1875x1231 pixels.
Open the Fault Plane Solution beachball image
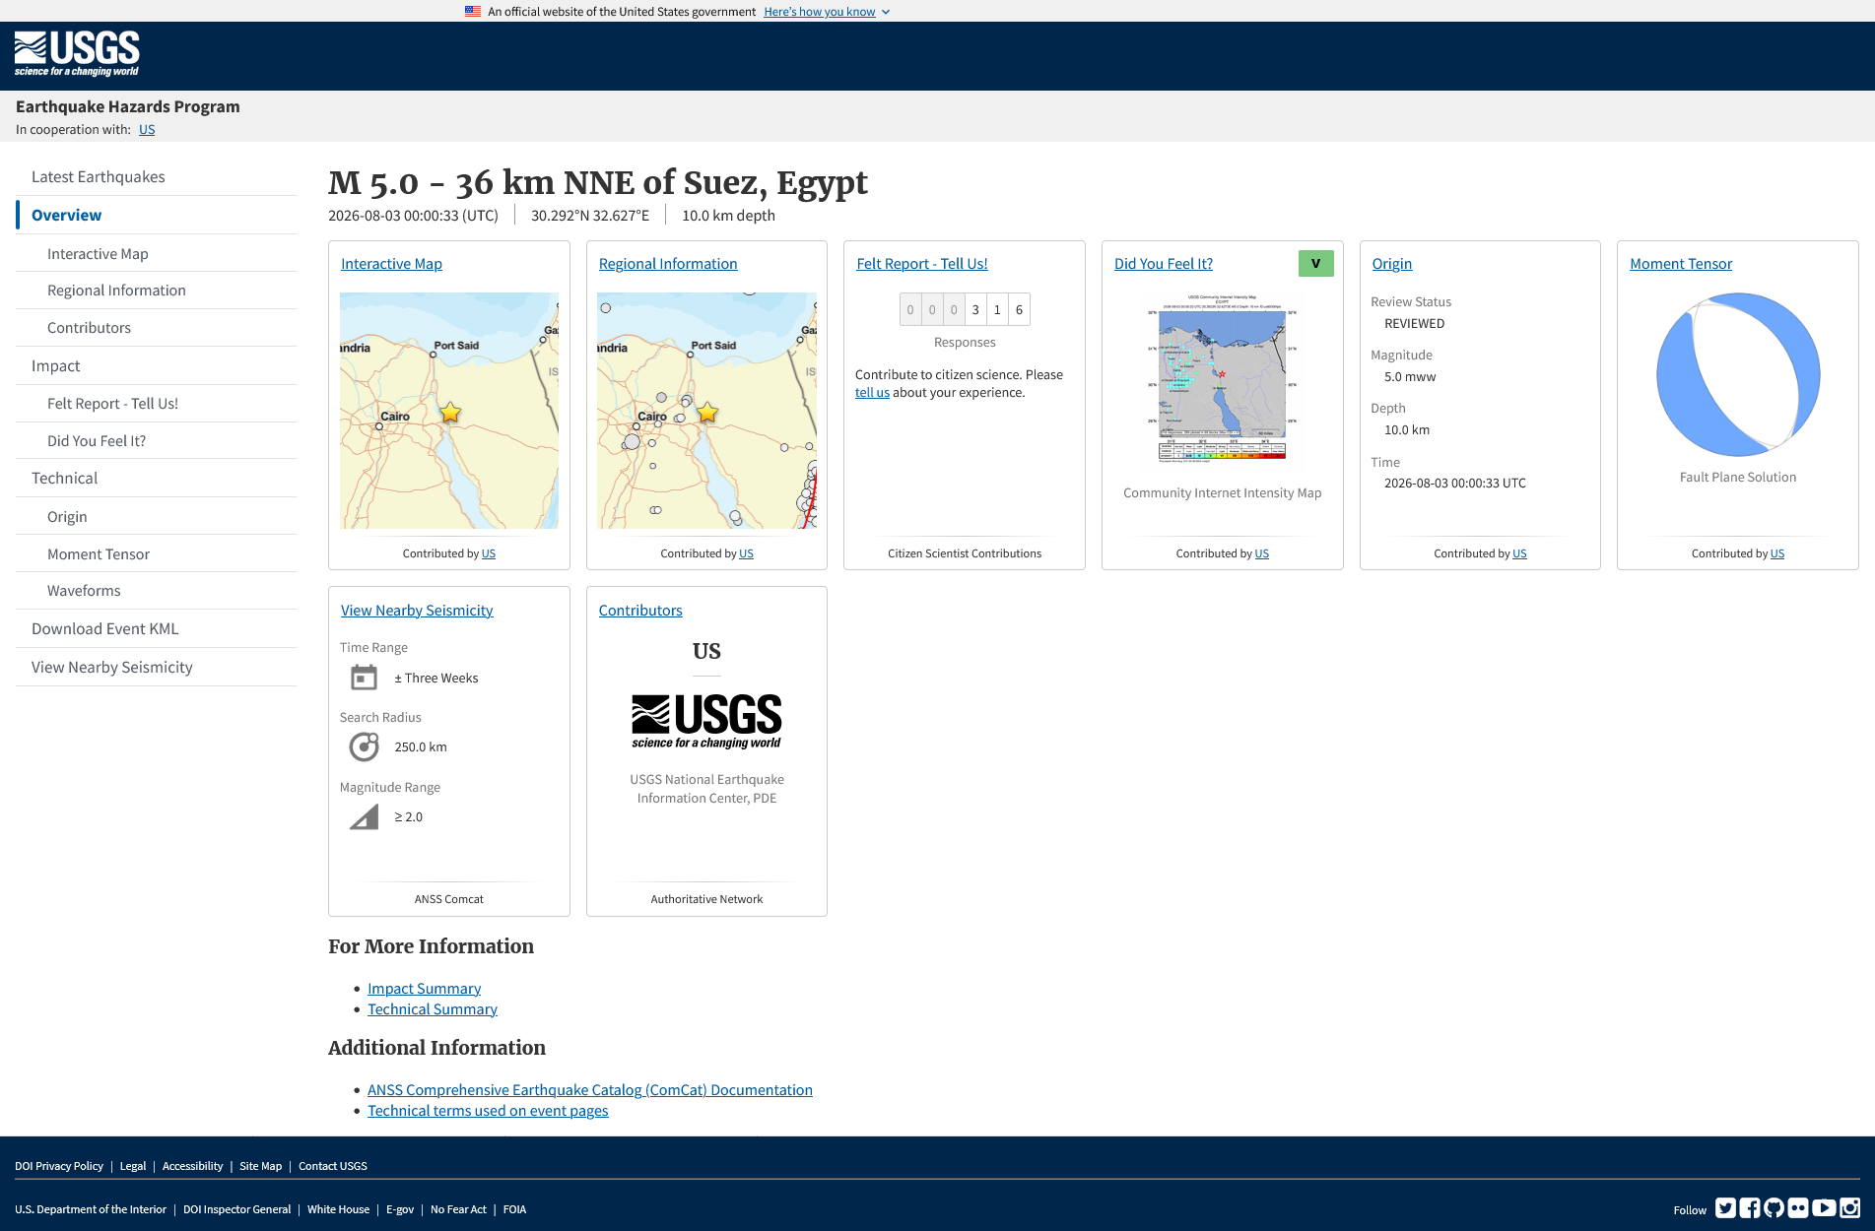1738,374
